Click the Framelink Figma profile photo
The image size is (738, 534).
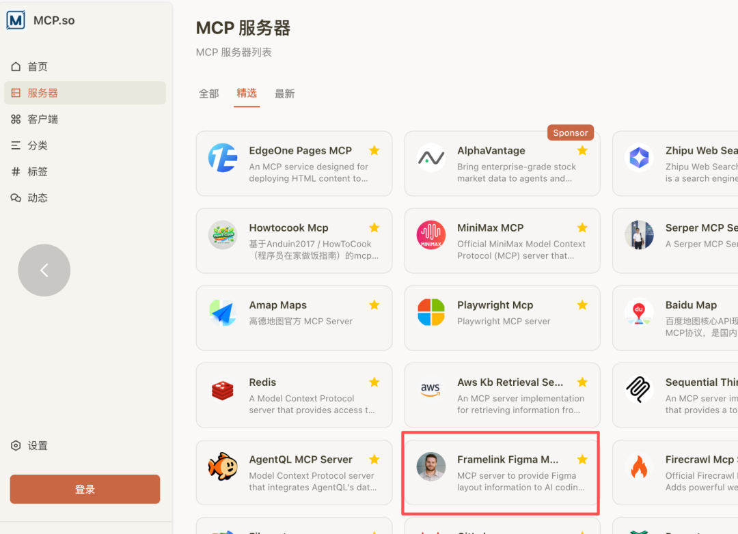point(430,466)
